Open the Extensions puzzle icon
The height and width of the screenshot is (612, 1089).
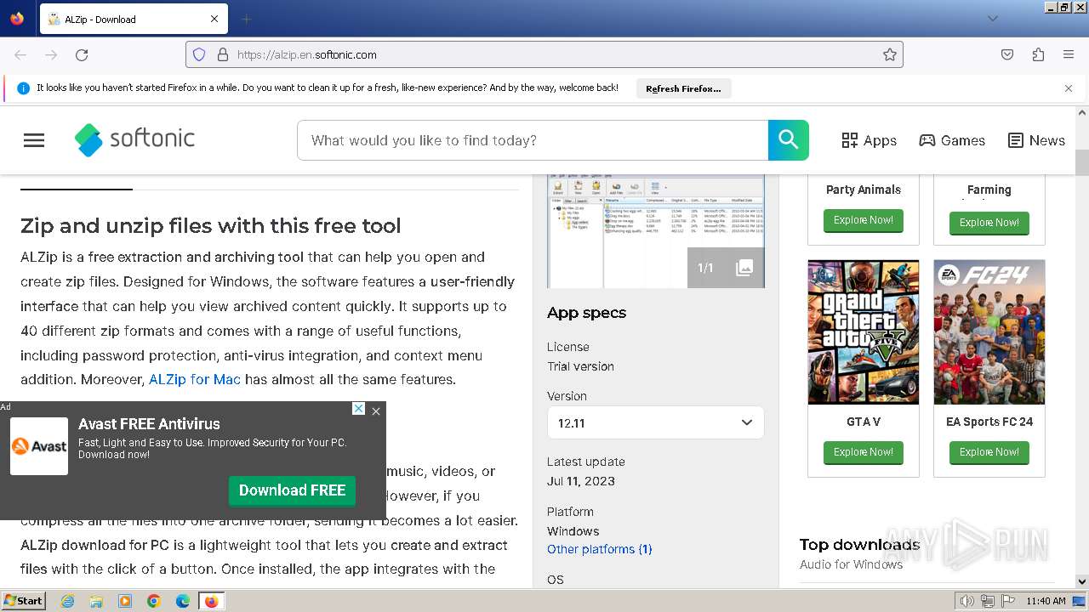(x=1038, y=54)
